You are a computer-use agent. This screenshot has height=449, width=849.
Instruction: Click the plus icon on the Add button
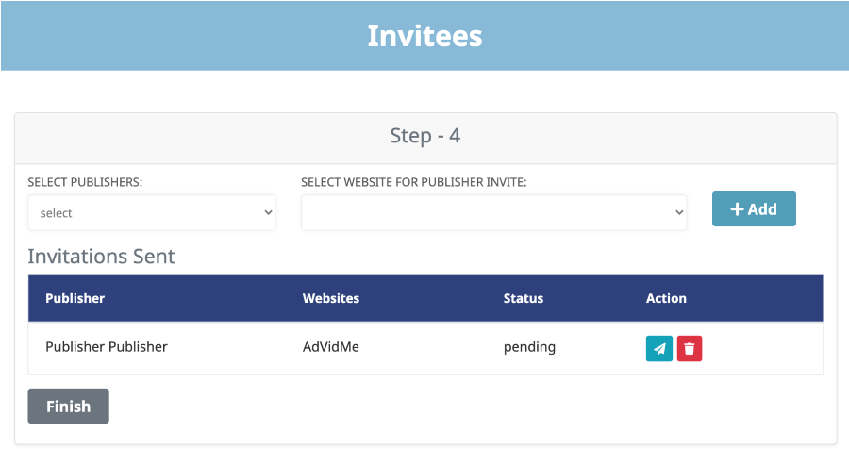click(x=737, y=209)
